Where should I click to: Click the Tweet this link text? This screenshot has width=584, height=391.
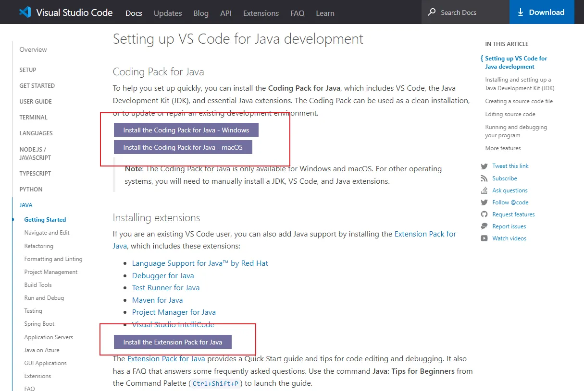pyautogui.click(x=510, y=166)
